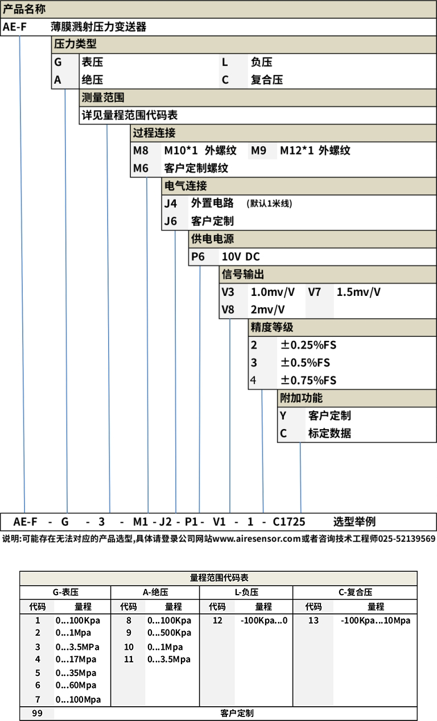
Task: Click the 详见量程范围代码表 text
Action: pos(130,115)
